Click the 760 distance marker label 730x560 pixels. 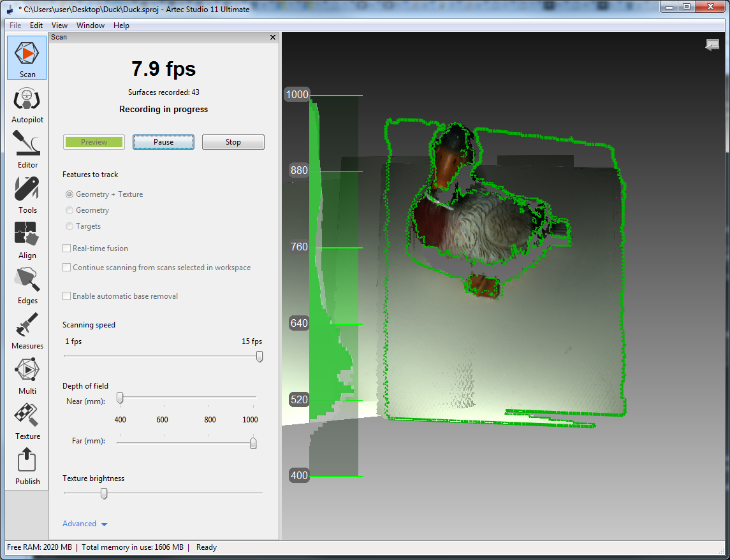(299, 247)
